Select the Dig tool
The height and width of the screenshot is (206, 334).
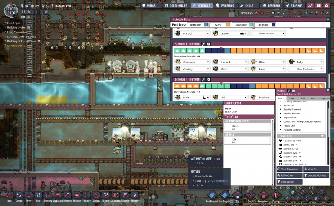238,195
